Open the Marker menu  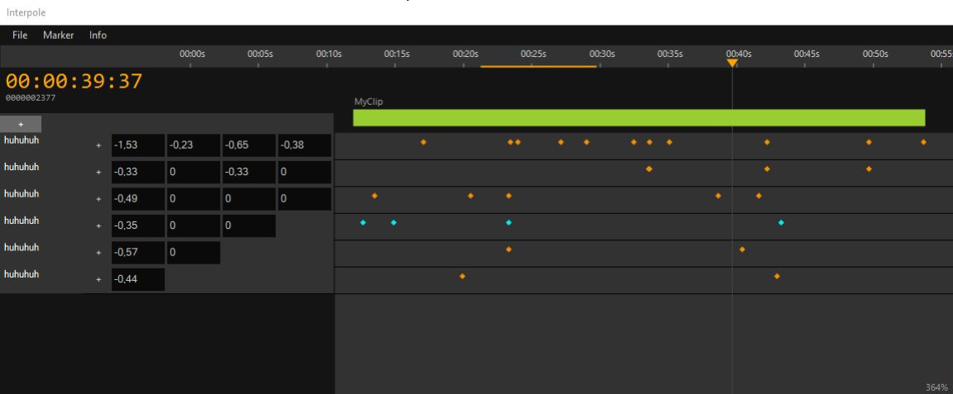point(59,36)
